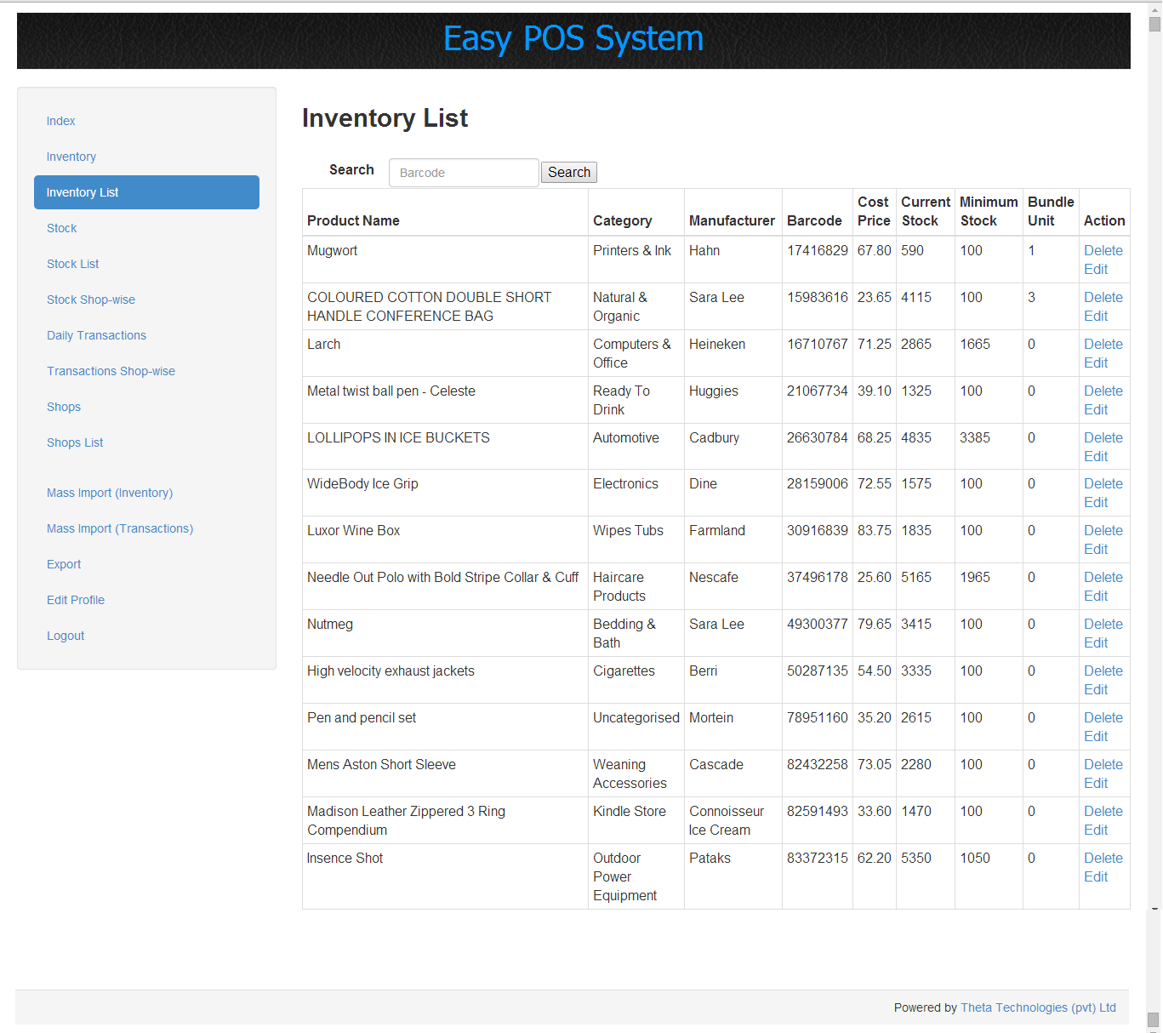Delete the Mugwort inventory item
This screenshot has width=1163, height=1033.
tap(1103, 250)
